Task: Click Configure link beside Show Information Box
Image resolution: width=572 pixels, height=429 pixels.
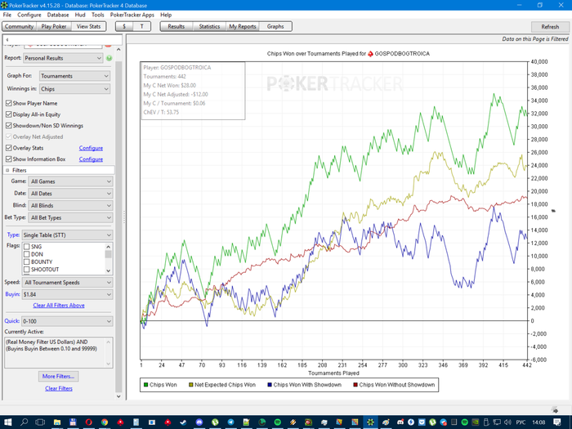Action: coord(91,159)
